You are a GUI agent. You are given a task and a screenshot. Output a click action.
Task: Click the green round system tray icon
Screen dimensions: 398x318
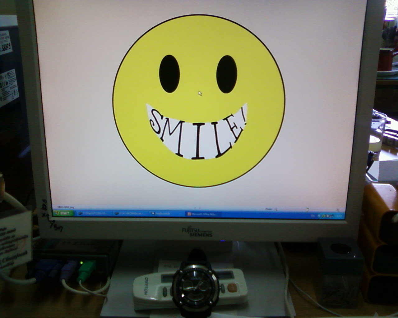click(324, 216)
